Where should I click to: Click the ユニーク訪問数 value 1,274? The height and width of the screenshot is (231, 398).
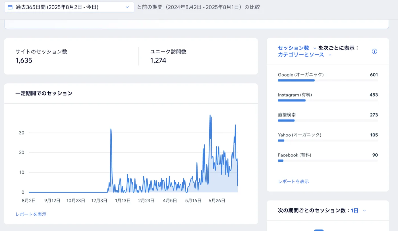click(158, 61)
